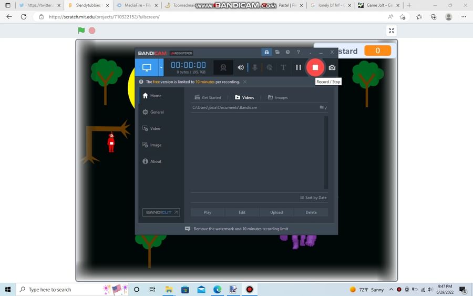The image size is (473, 296).
Task: Toggle the microphone icon in Bandicam toolbar
Action: [255, 67]
